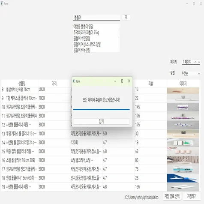Maximize the main Form window
The image size is (204, 204).
point(194,4)
